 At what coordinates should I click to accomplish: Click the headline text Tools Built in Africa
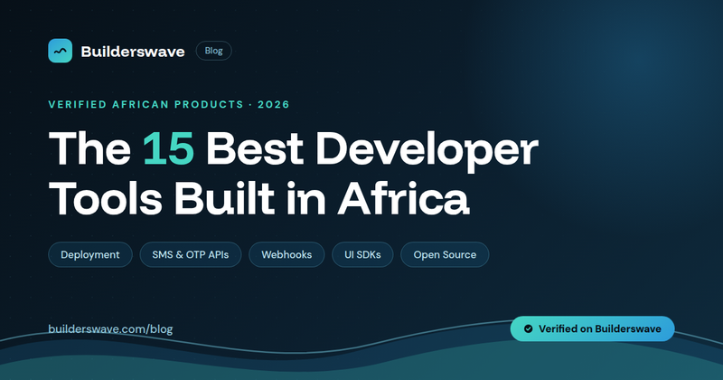point(259,198)
